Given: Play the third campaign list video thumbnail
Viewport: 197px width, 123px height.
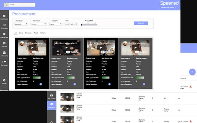Looking at the screenshot, I should pos(67,120).
